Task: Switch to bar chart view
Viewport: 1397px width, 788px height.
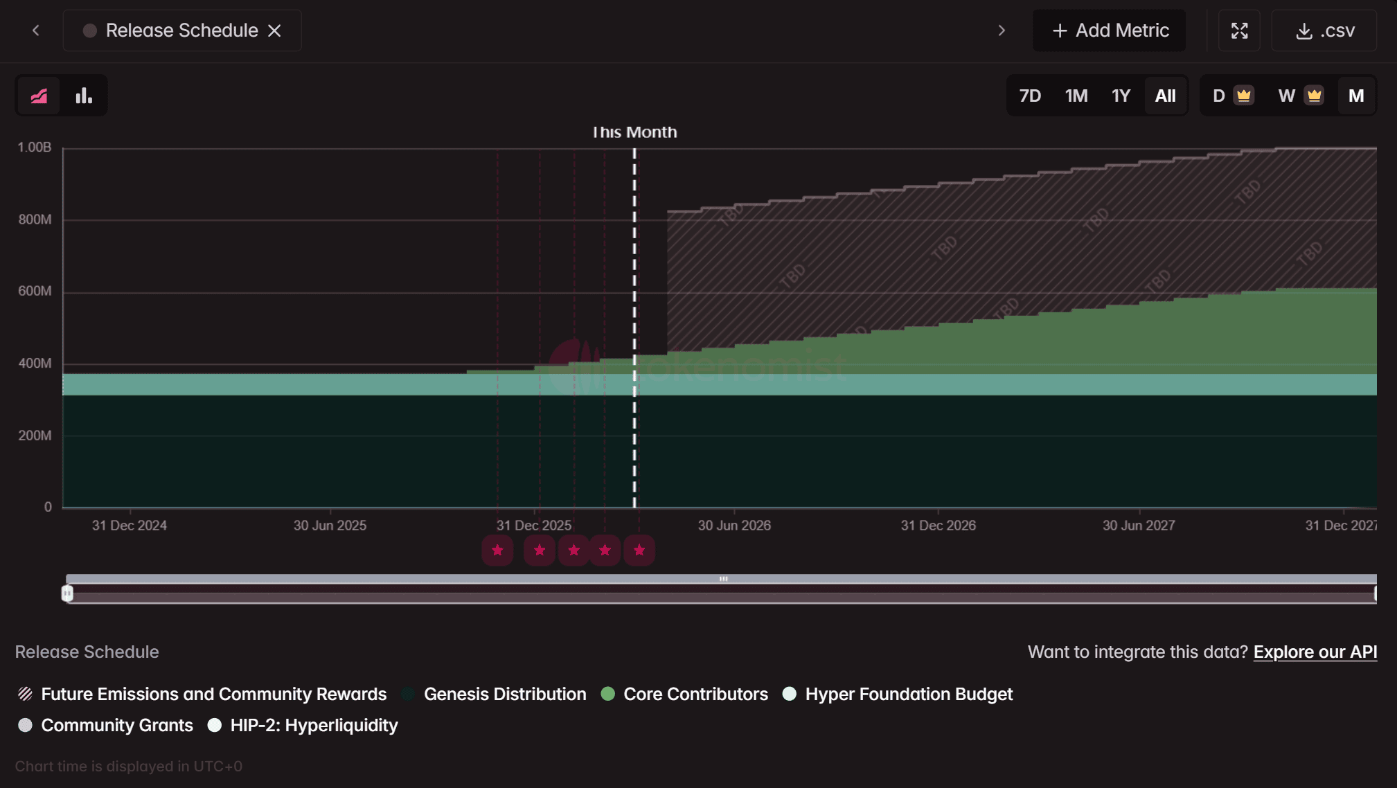Action: pos(84,96)
